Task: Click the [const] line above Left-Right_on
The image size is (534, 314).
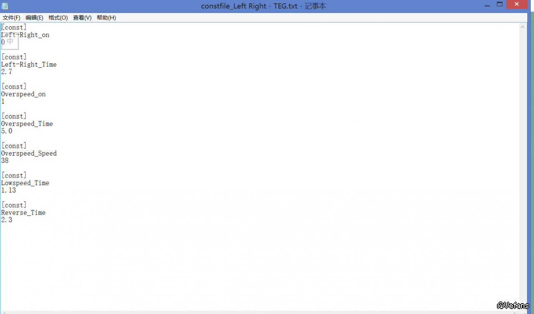Action: [x=14, y=27]
